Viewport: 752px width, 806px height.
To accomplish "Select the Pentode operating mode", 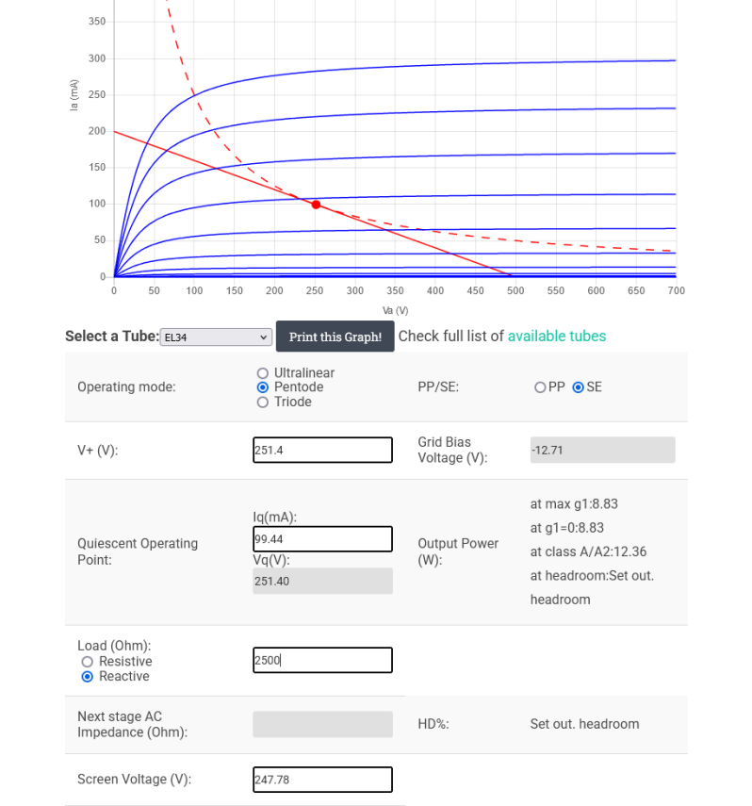I will click(264, 387).
